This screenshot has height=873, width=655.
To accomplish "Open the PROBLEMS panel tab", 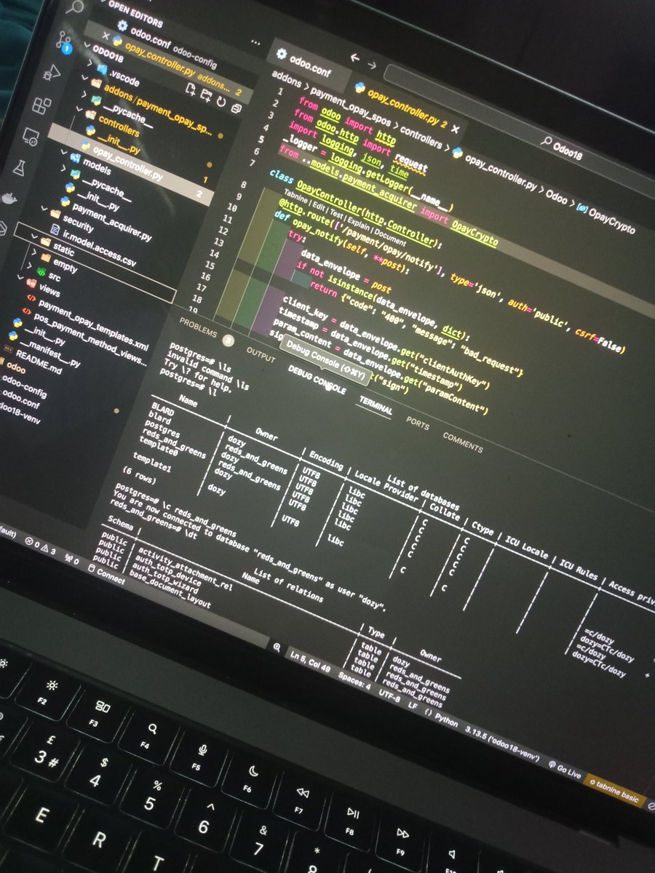I will [x=198, y=328].
